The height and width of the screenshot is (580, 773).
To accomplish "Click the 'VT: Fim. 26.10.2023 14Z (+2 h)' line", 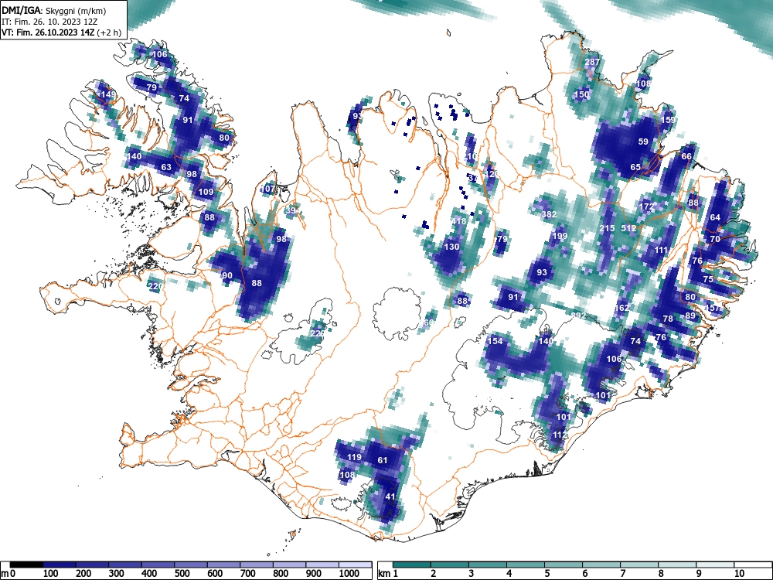I will point(61,32).
